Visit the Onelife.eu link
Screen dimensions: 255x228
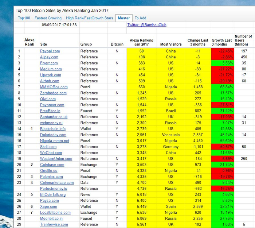point(48,171)
